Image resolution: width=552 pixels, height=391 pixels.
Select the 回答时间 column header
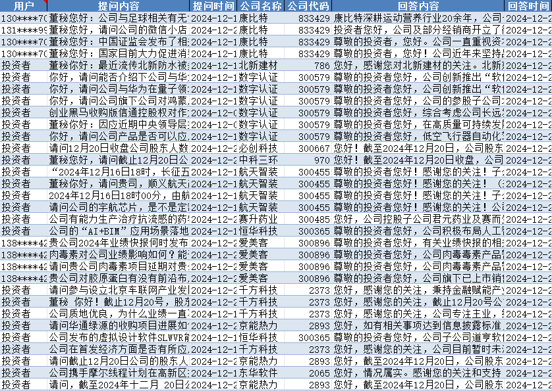tap(528, 6)
